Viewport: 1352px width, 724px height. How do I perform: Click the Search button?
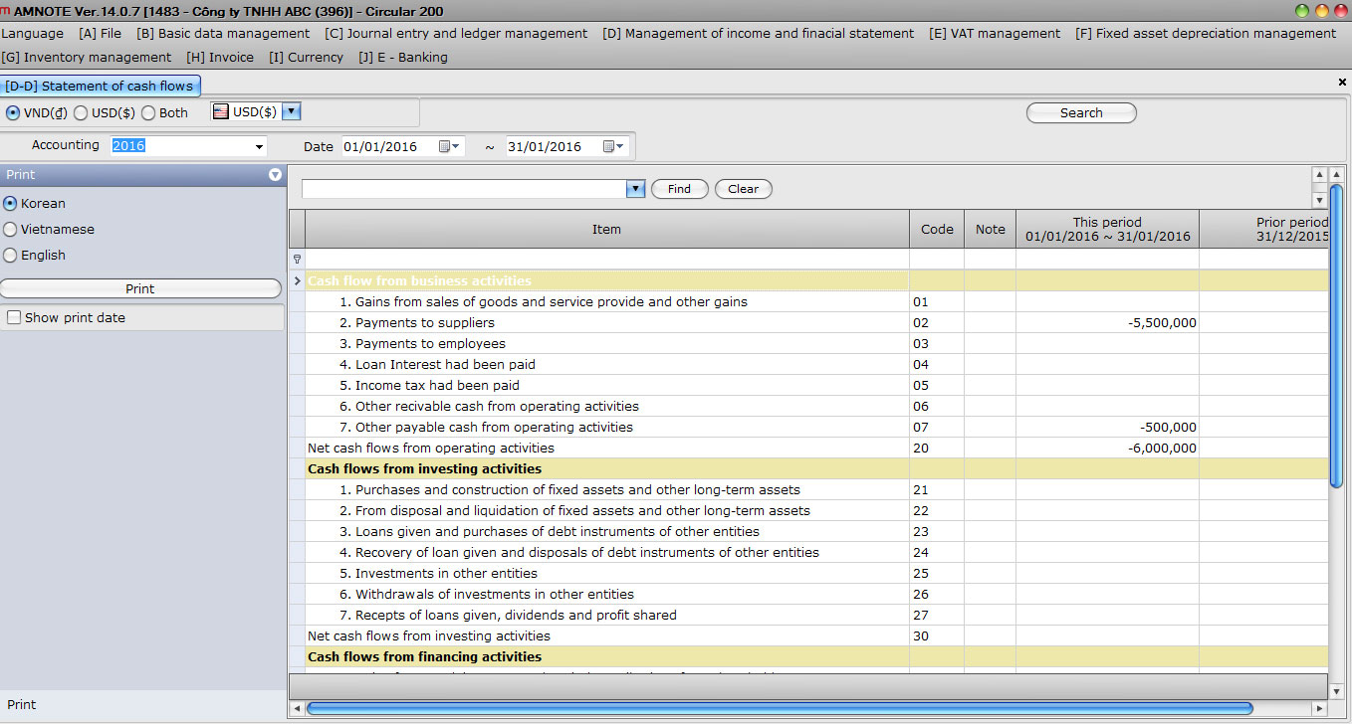1080,113
